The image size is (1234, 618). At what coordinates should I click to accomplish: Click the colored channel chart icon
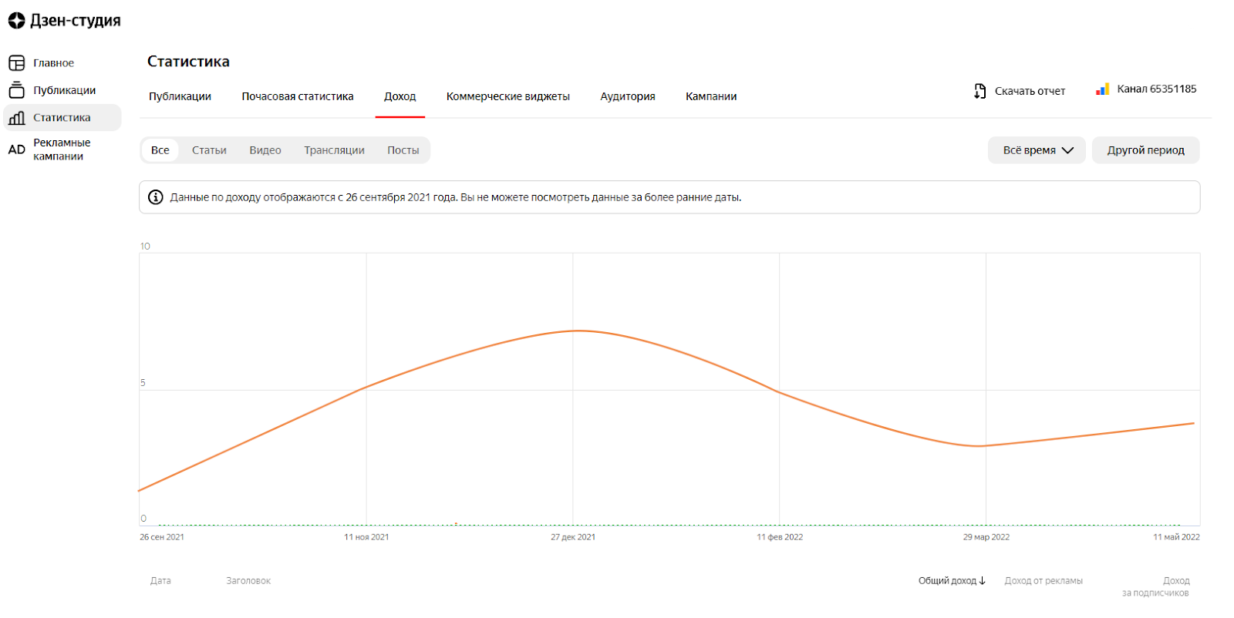1102,89
